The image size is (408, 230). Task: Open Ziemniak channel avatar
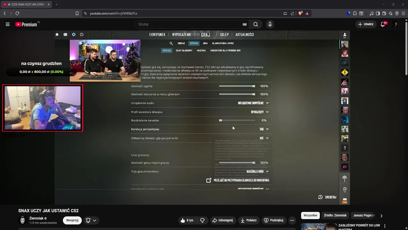pyautogui.click(x=22, y=220)
